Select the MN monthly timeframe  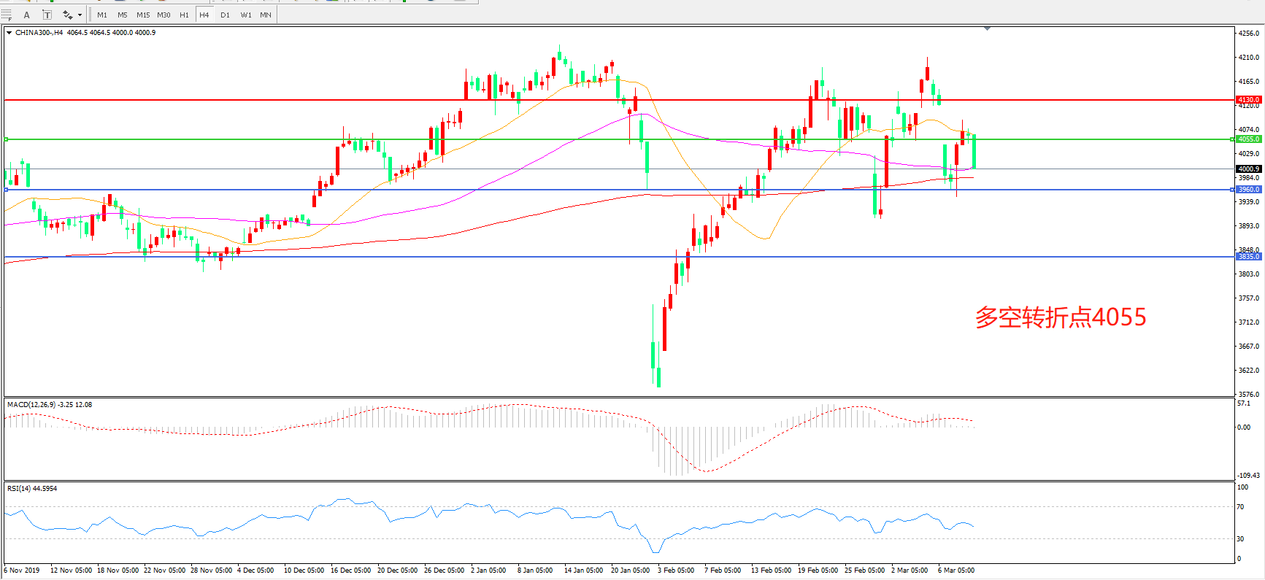click(x=266, y=15)
